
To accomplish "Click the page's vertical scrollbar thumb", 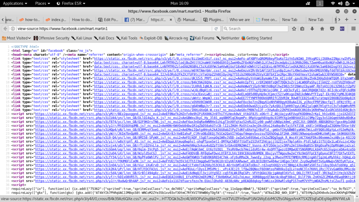I will 357,63.
